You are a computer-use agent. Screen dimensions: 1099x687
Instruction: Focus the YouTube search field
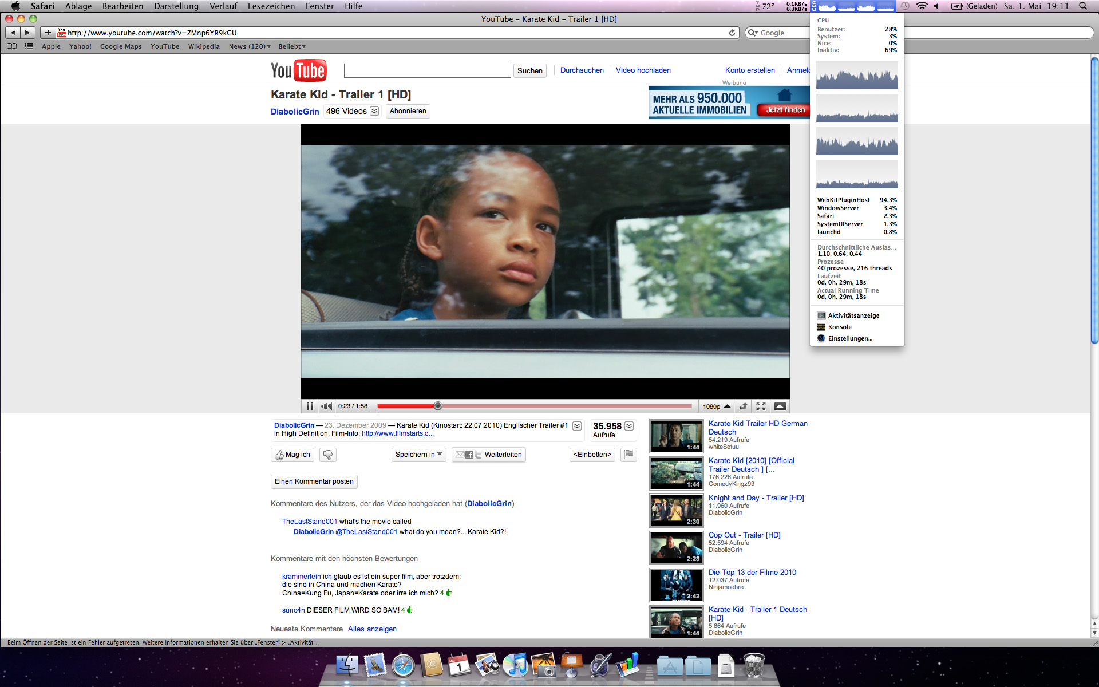coord(427,70)
